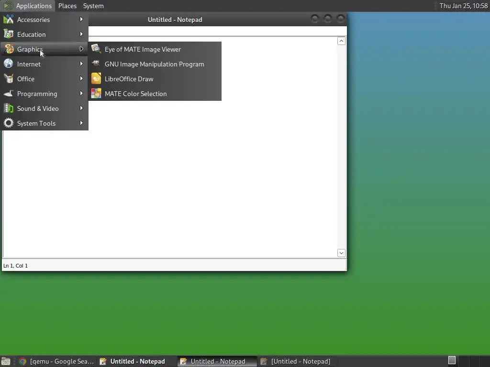Click the MATE Color Selection icon

pyautogui.click(x=96, y=93)
